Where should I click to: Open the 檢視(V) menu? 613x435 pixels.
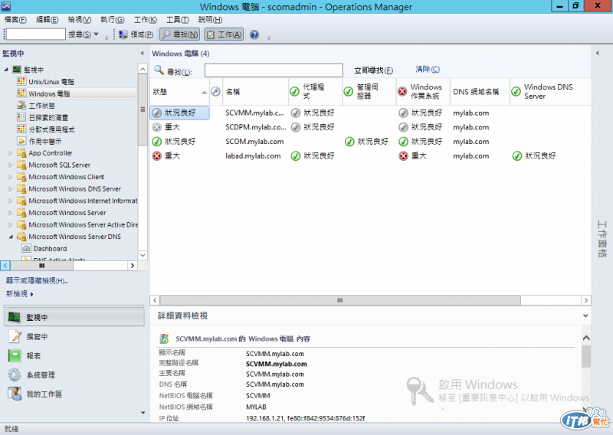click(80, 20)
